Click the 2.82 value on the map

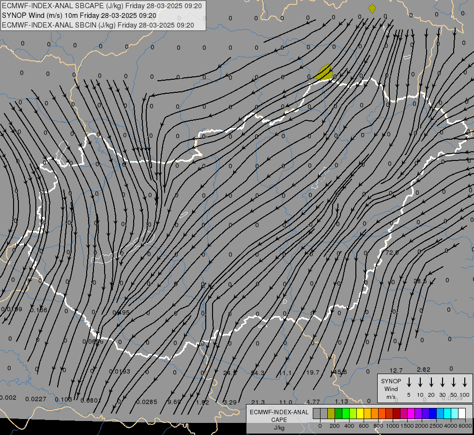click(424, 369)
